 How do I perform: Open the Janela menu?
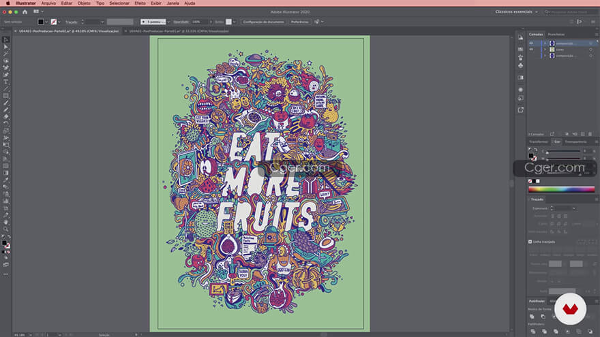coord(172,3)
